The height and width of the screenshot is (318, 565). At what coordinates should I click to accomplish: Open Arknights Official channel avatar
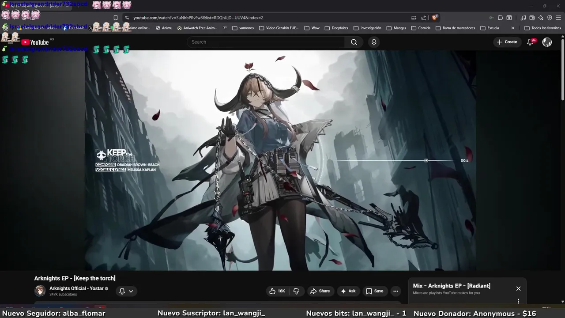click(40, 291)
